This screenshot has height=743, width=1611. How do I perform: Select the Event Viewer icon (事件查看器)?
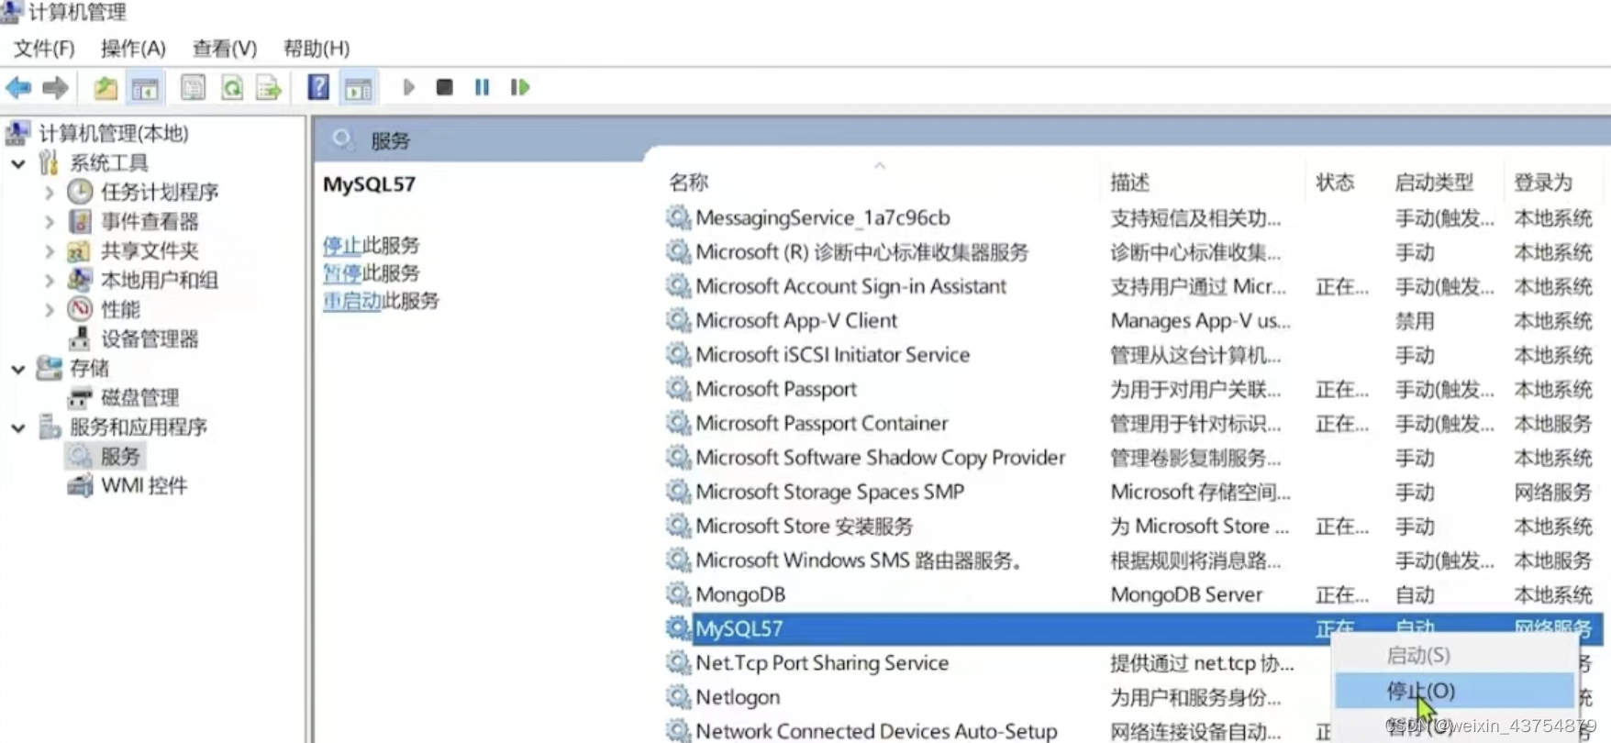point(80,221)
